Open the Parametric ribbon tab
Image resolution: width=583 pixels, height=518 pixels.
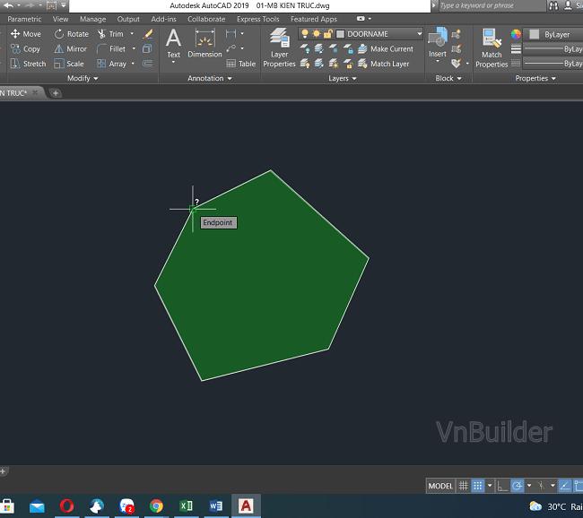[24, 19]
